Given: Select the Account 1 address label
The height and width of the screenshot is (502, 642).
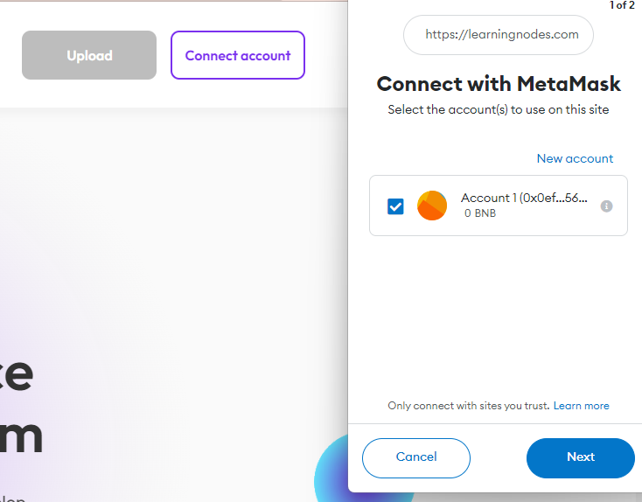Looking at the screenshot, I should pos(524,199).
